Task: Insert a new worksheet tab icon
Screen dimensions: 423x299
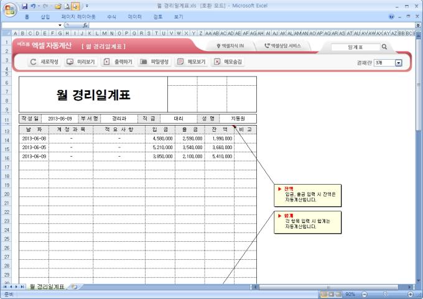Action: coord(74,287)
